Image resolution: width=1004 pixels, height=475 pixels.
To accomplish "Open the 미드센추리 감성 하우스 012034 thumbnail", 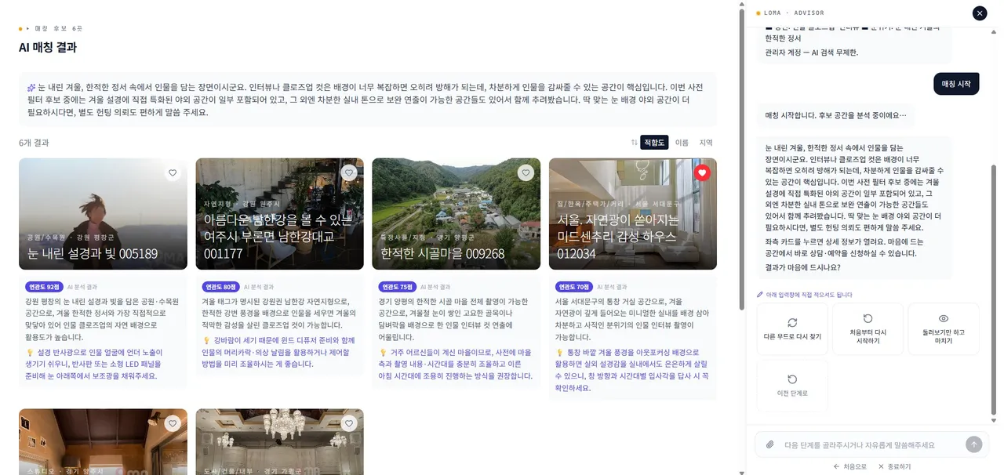I will [x=632, y=214].
